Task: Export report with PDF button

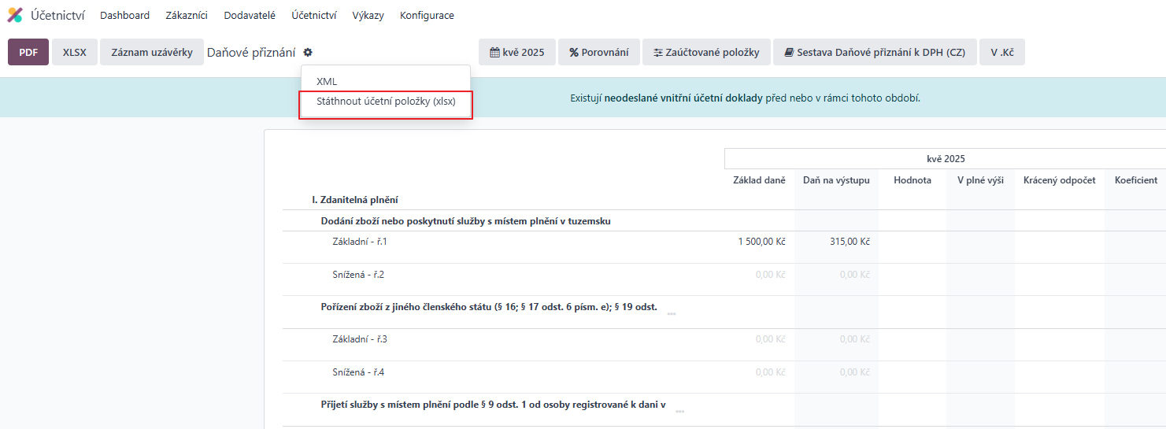Action: click(x=28, y=52)
